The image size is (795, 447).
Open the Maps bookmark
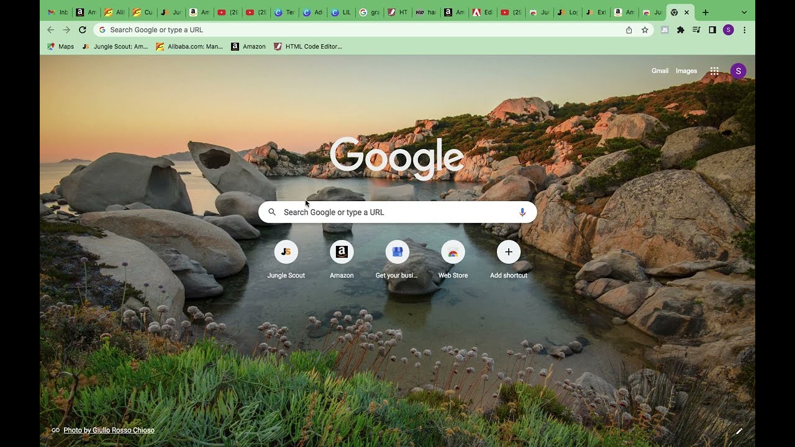click(x=61, y=47)
